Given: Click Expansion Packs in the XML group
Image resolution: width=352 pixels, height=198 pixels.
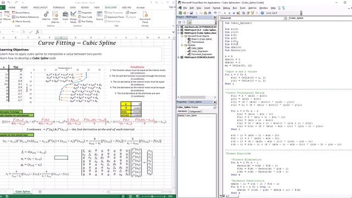Looking at the screenshot, I should point(114,17).
